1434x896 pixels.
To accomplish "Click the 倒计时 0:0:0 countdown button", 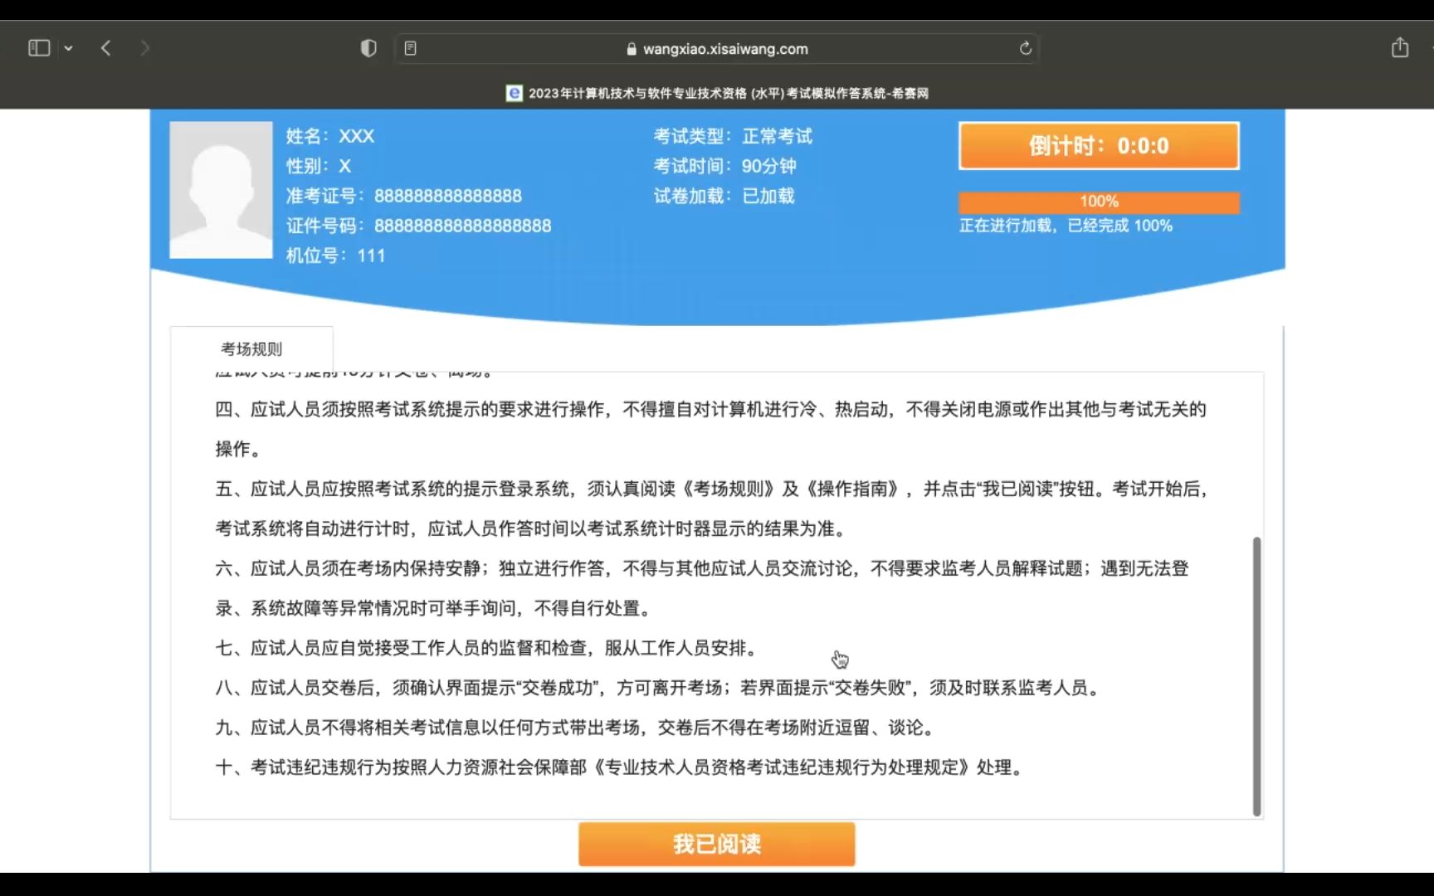I will point(1099,146).
